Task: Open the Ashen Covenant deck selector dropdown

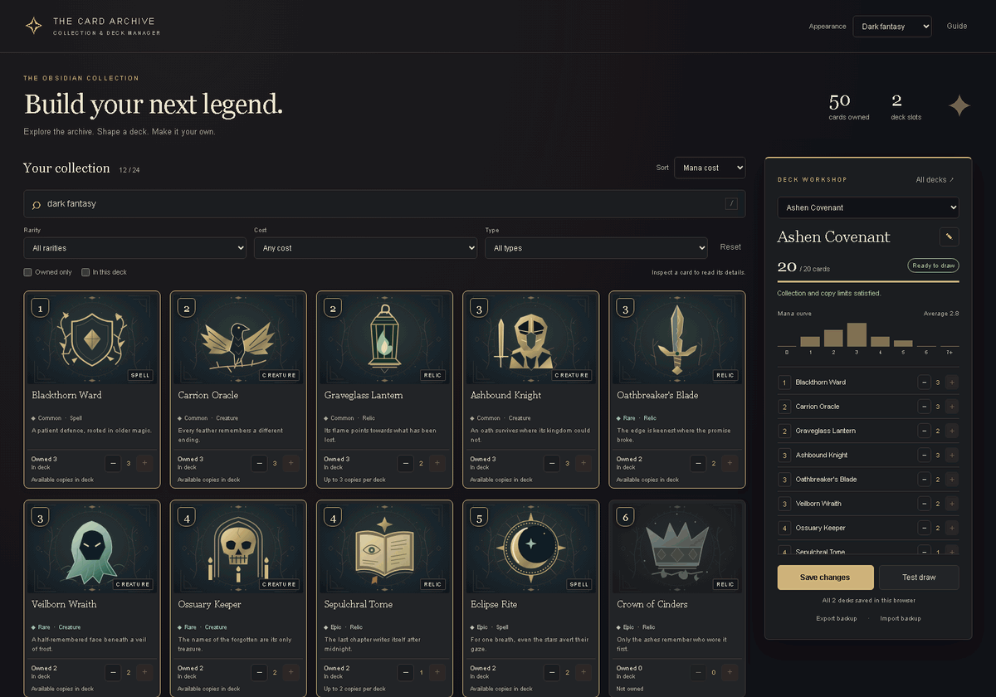Action: [868, 207]
